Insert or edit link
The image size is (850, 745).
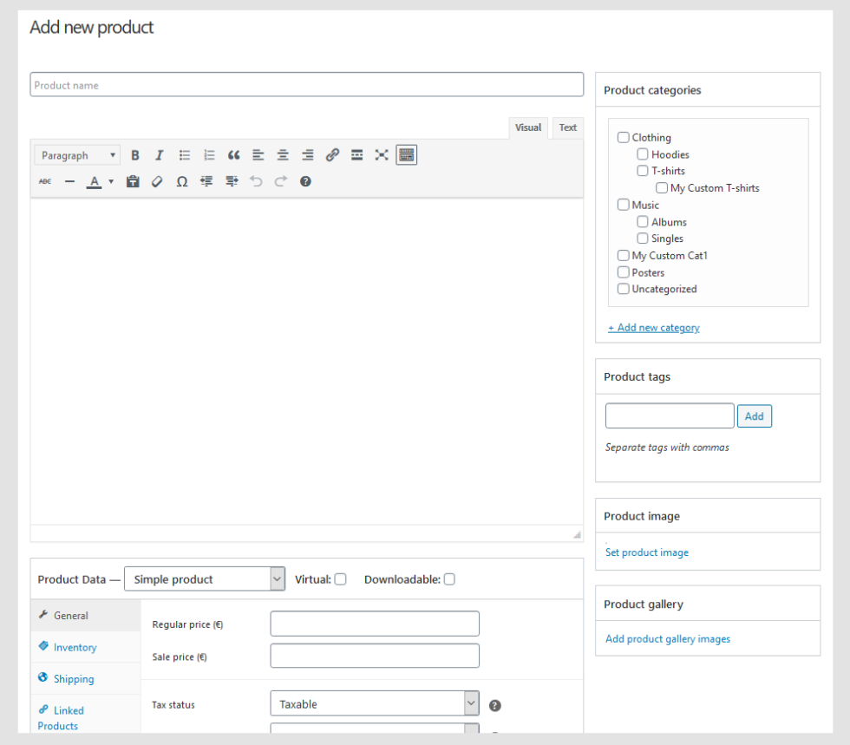click(x=332, y=155)
